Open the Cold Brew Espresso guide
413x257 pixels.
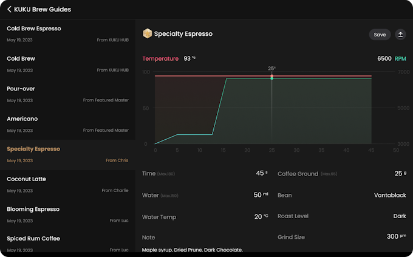67,34
